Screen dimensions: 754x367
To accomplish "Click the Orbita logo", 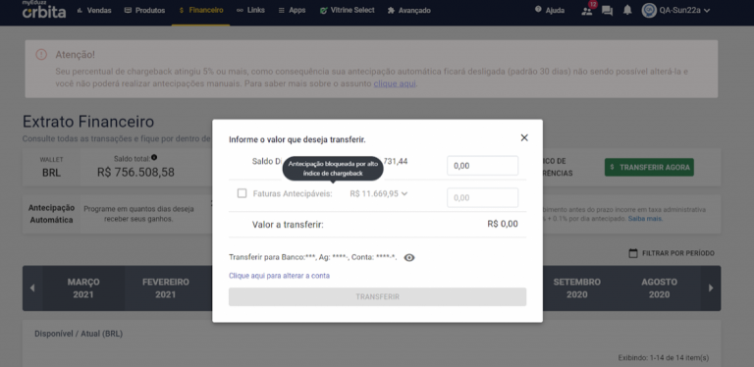I will (x=44, y=10).
